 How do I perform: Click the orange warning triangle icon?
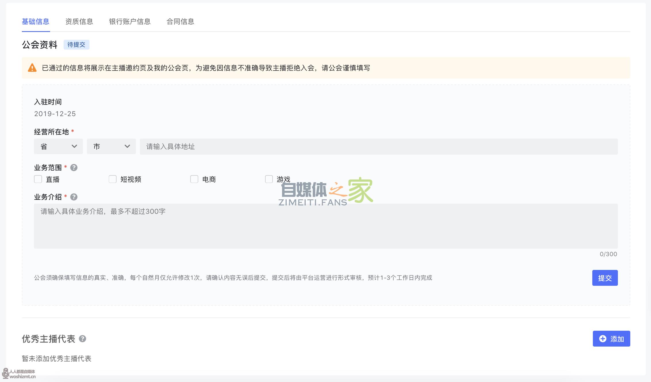(x=32, y=68)
